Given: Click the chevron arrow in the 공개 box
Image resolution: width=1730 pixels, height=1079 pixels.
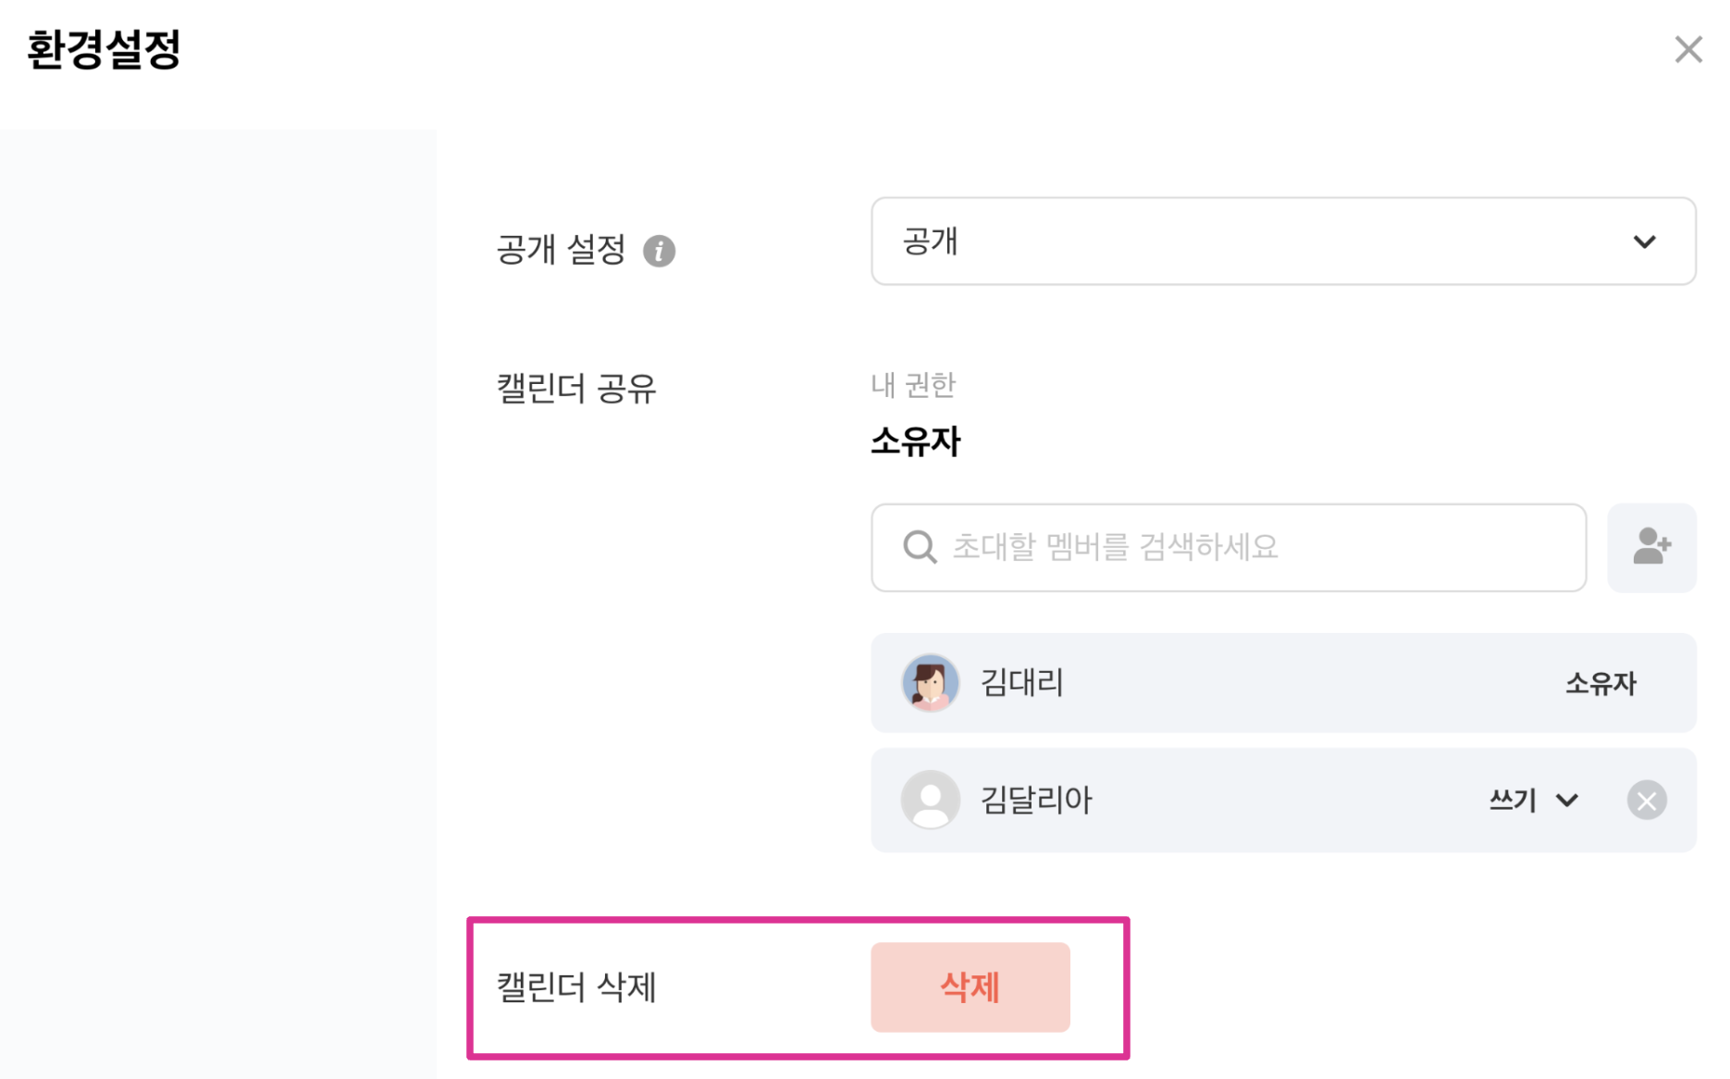Looking at the screenshot, I should point(1644,242).
